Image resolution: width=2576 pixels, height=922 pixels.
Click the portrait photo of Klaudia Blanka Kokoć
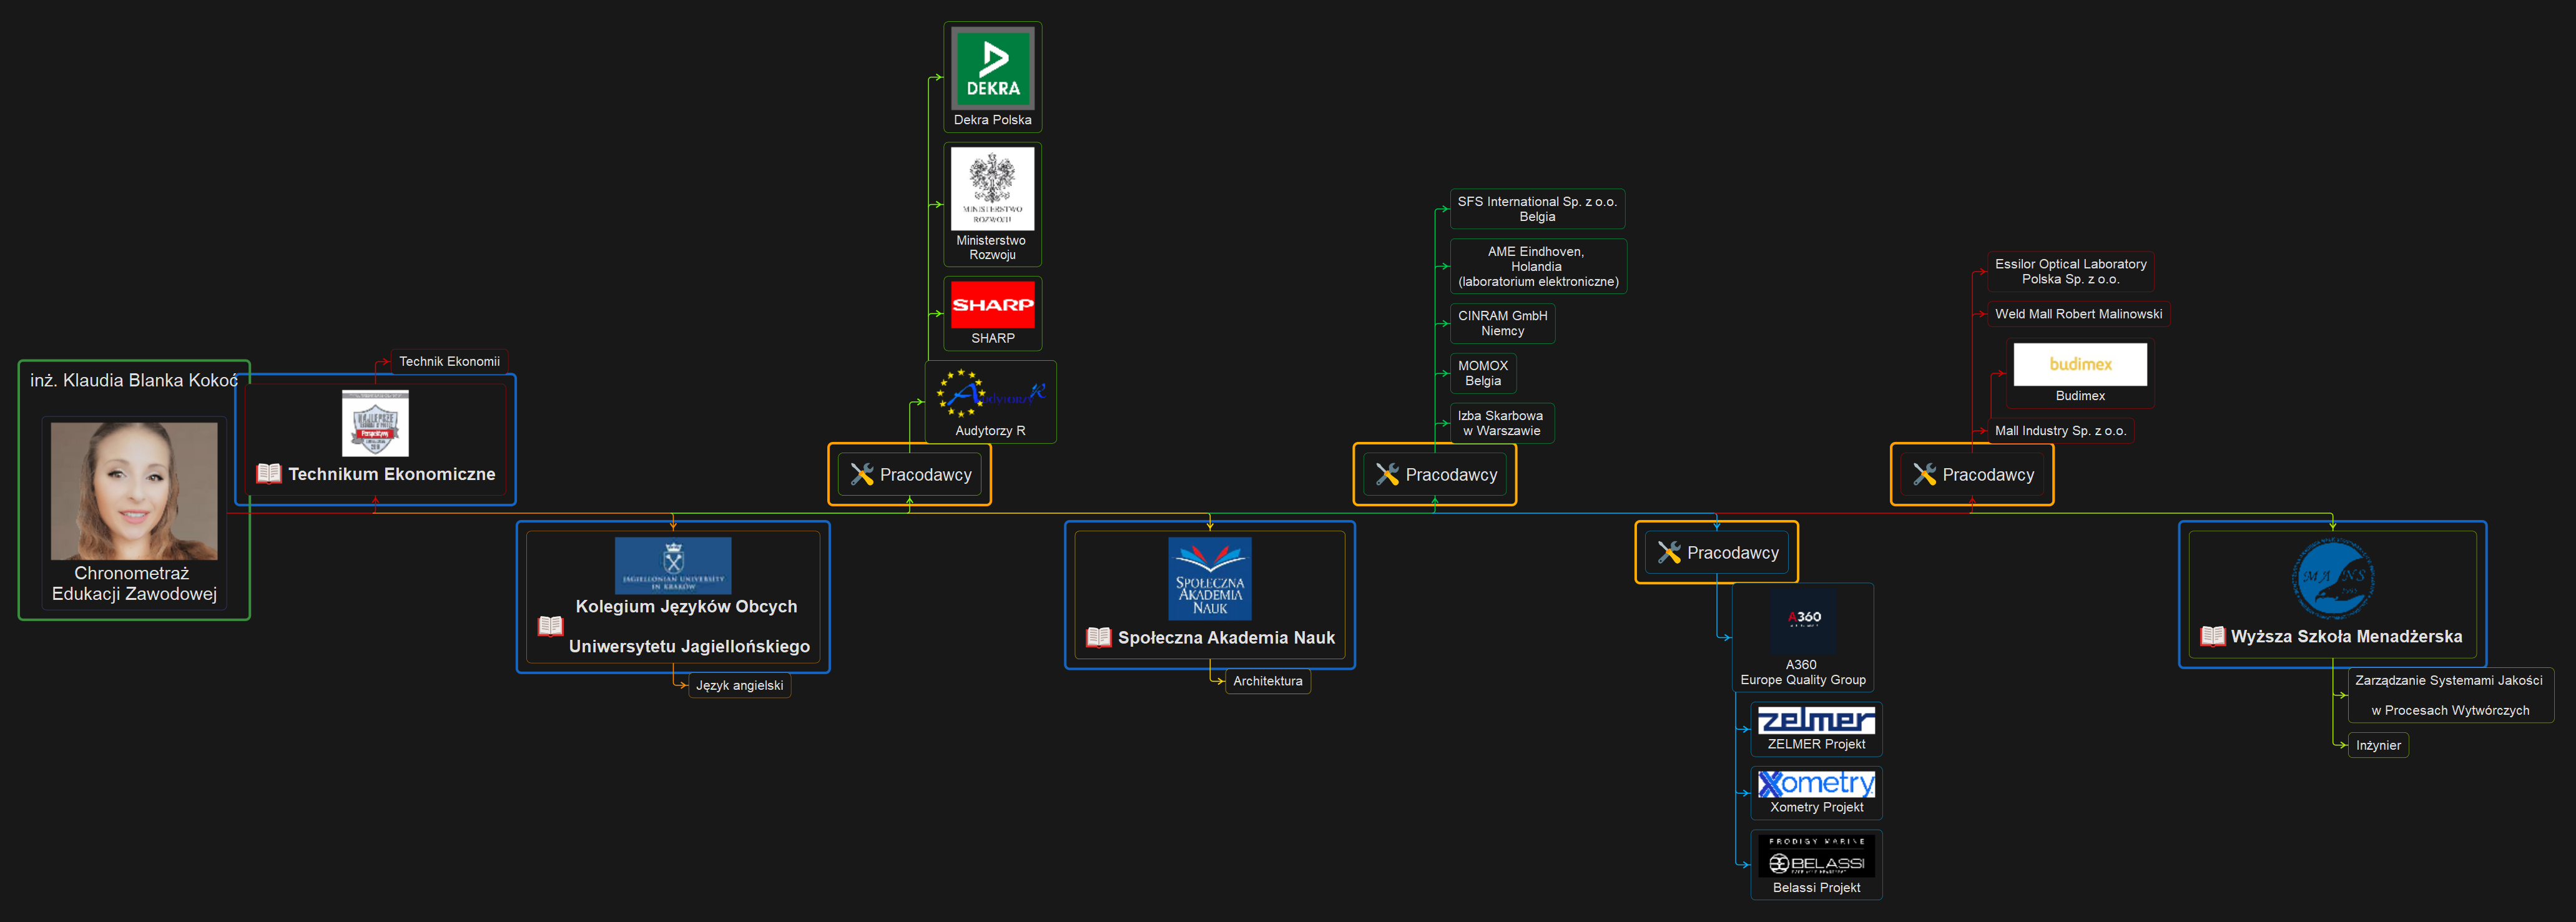(134, 491)
